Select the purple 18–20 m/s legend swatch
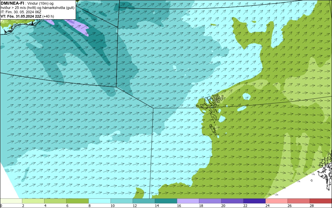332x208 pixels. point(210,201)
